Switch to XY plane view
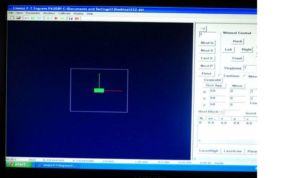This screenshot has height=178, width=302. point(27,18)
